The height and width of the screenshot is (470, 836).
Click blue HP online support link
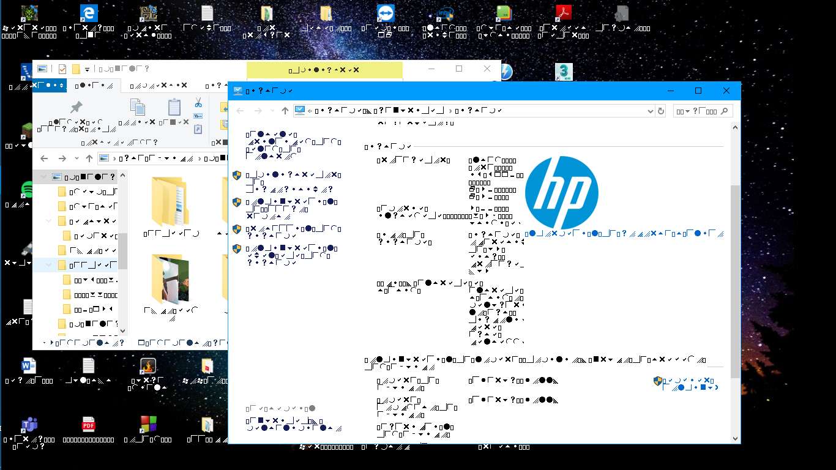[x=624, y=233]
